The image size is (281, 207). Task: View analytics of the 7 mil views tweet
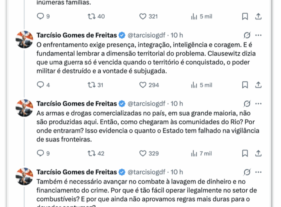coord(194,153)
